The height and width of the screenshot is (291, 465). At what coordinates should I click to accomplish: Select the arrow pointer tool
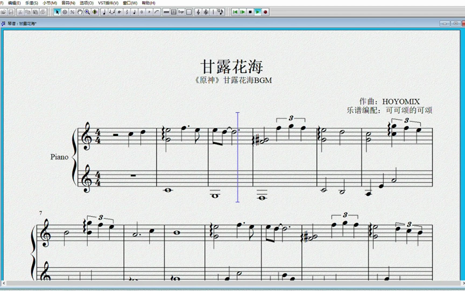coord(57,12)
